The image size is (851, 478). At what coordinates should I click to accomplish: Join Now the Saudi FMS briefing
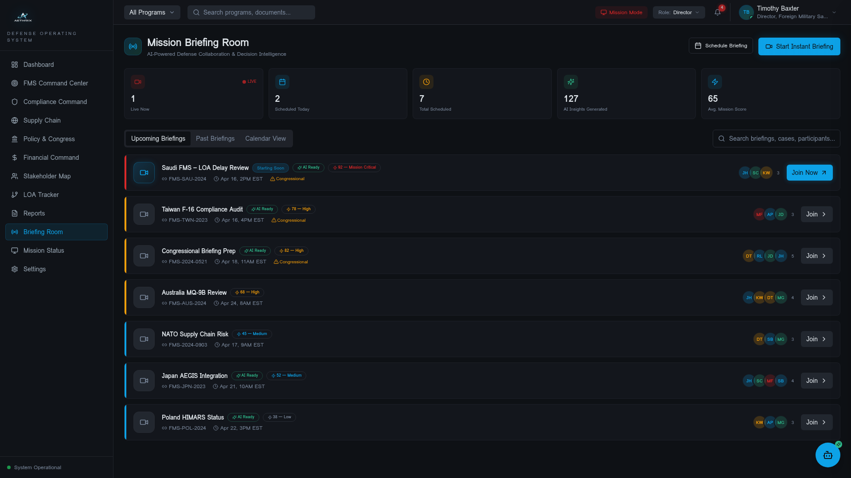click(809, 173)
